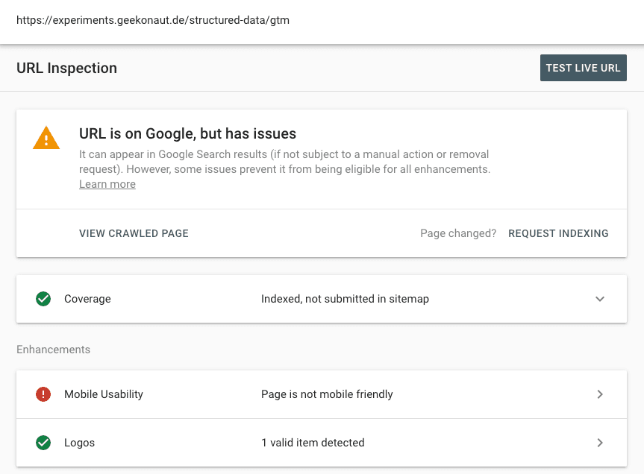Click REQUEST INDEXING to reindex the page
The width and height of the screenshot is (644, 474).
click(x=558, y=233)
